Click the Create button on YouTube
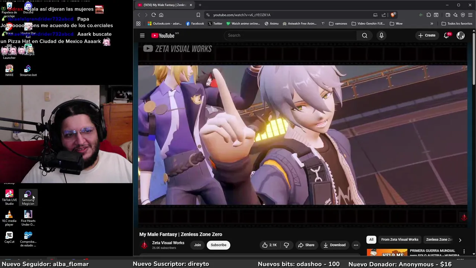This screenshot has width=476, height=268. 427,35
